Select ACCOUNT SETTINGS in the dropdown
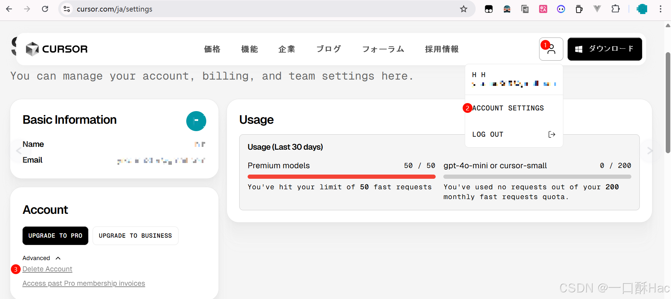 508,108
